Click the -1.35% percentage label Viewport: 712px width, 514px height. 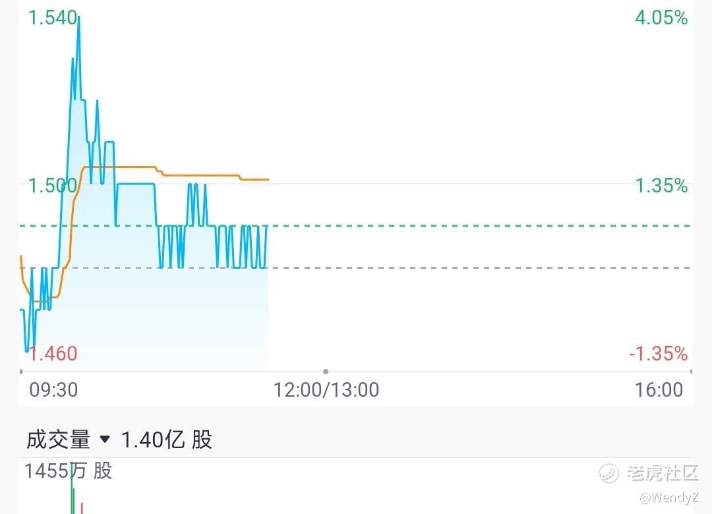pyautogui.click(x=659, y=354)
